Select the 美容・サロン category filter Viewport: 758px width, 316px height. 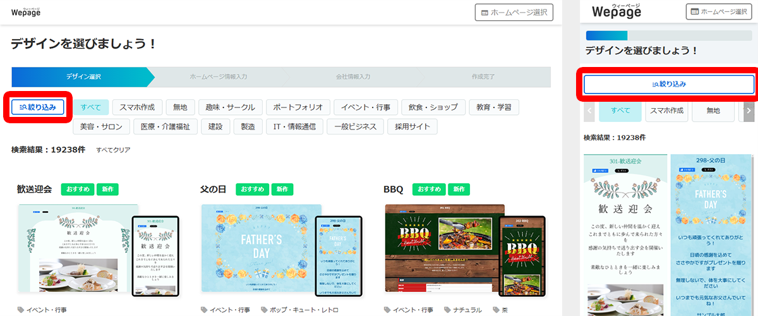101,126
